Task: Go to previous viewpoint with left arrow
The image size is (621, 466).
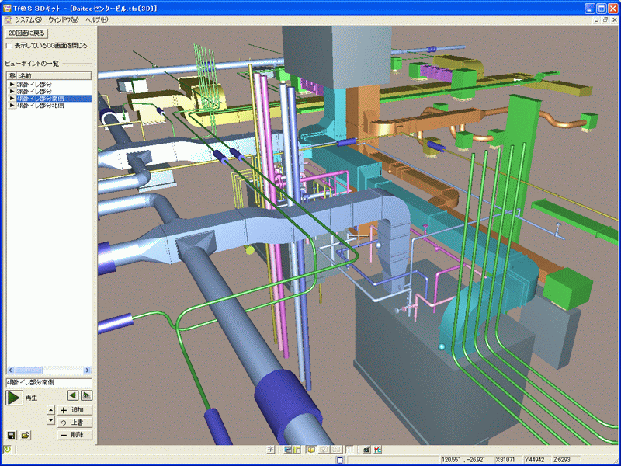Action: click(71, 395)
